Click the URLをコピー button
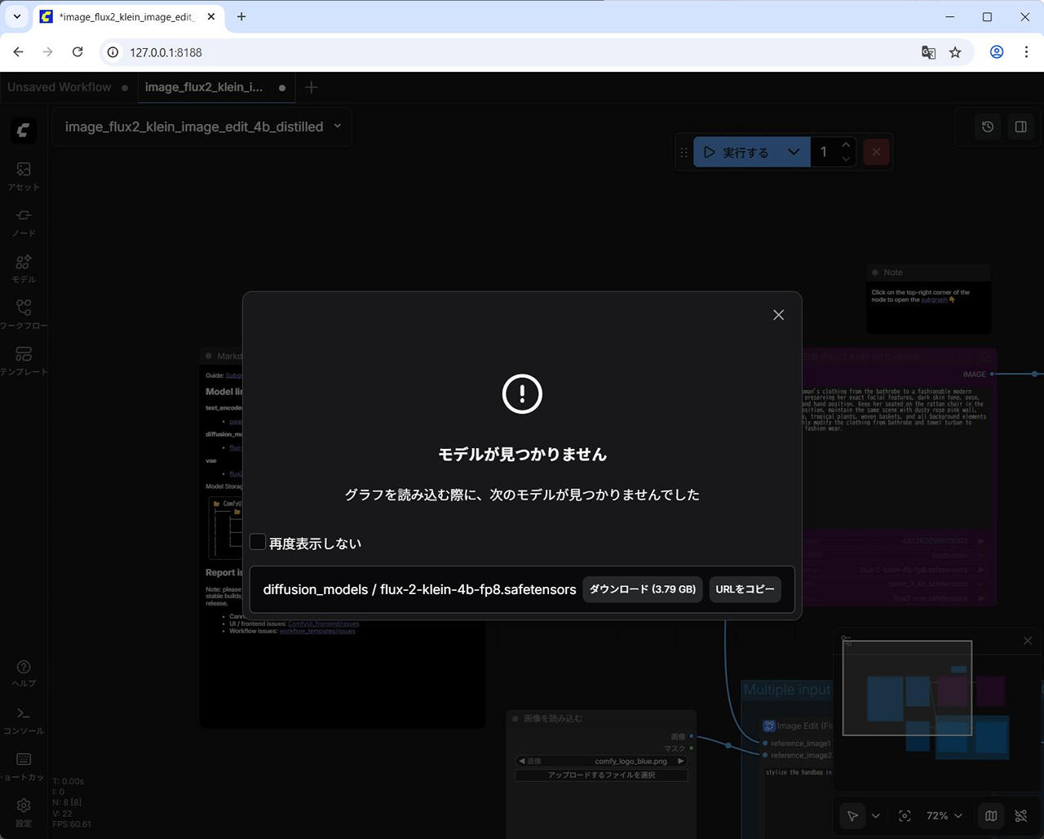 745,589
